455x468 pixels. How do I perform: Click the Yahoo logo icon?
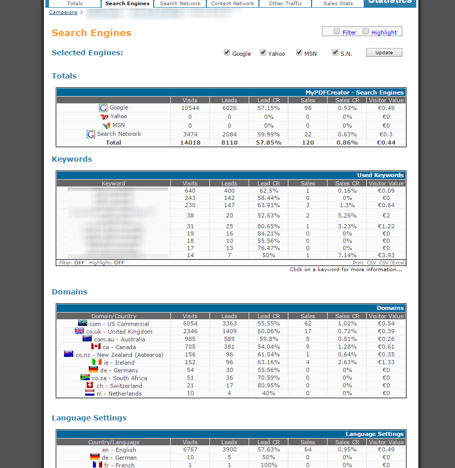pyautogui.click(x=104, y=117)
